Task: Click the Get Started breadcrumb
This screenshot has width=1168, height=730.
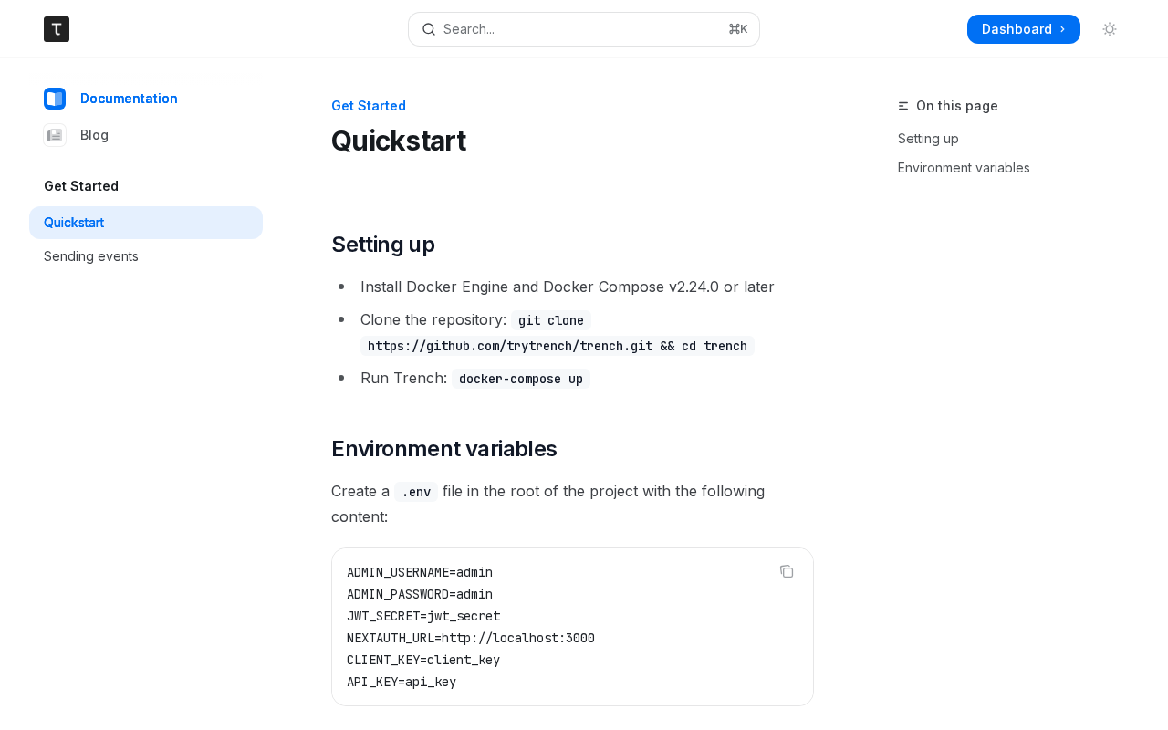Action: [369, 106]
